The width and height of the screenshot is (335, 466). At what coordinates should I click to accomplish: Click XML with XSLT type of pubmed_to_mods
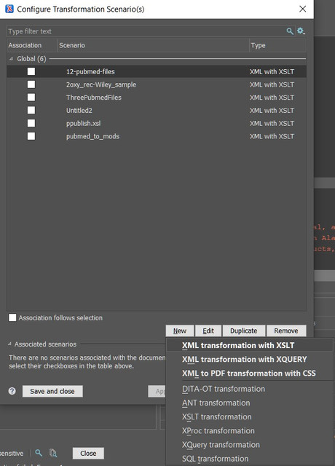pyautogui.click(x=272, y=136)
